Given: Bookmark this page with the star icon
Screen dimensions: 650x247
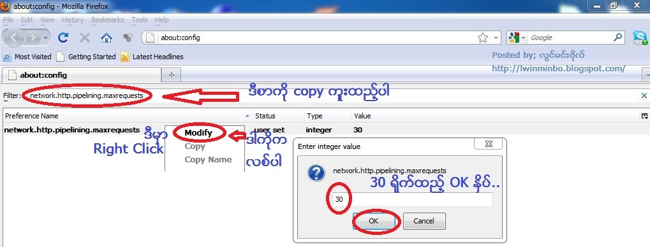Looking at the screenshot, I should (482, 38).
